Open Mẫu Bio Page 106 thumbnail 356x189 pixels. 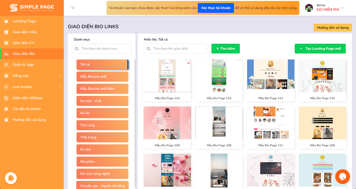click(x=323, y=123)
